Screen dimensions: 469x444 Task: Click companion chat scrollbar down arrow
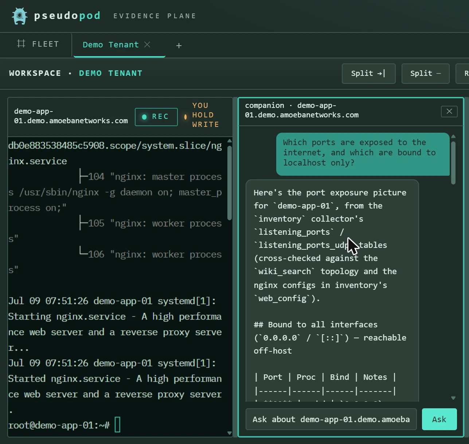[453, 398]
